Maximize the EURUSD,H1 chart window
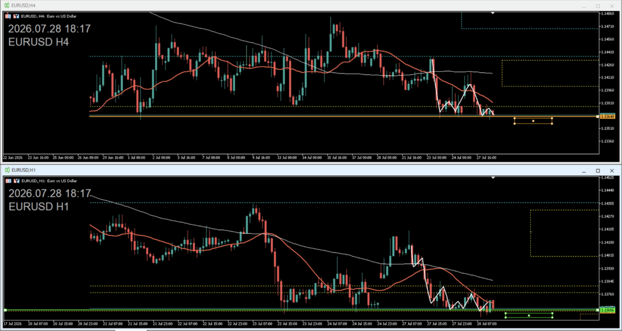Screen dimensions: 622x331 [598, 171]
